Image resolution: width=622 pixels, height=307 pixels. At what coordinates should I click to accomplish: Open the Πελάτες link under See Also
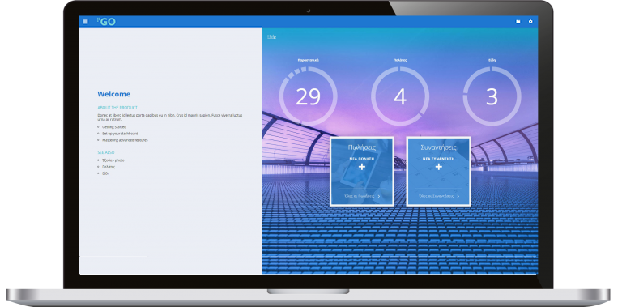(109, 167)
